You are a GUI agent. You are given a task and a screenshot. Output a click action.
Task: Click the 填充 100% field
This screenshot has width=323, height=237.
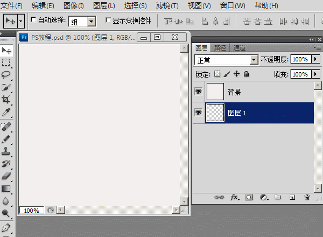click(x=301, y=74)
